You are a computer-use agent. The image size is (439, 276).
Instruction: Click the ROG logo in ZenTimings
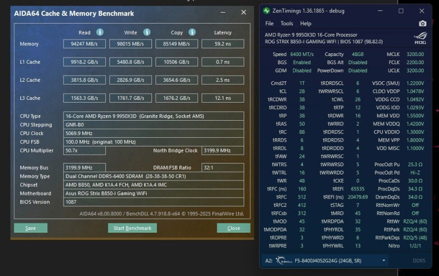pos(420,38)
